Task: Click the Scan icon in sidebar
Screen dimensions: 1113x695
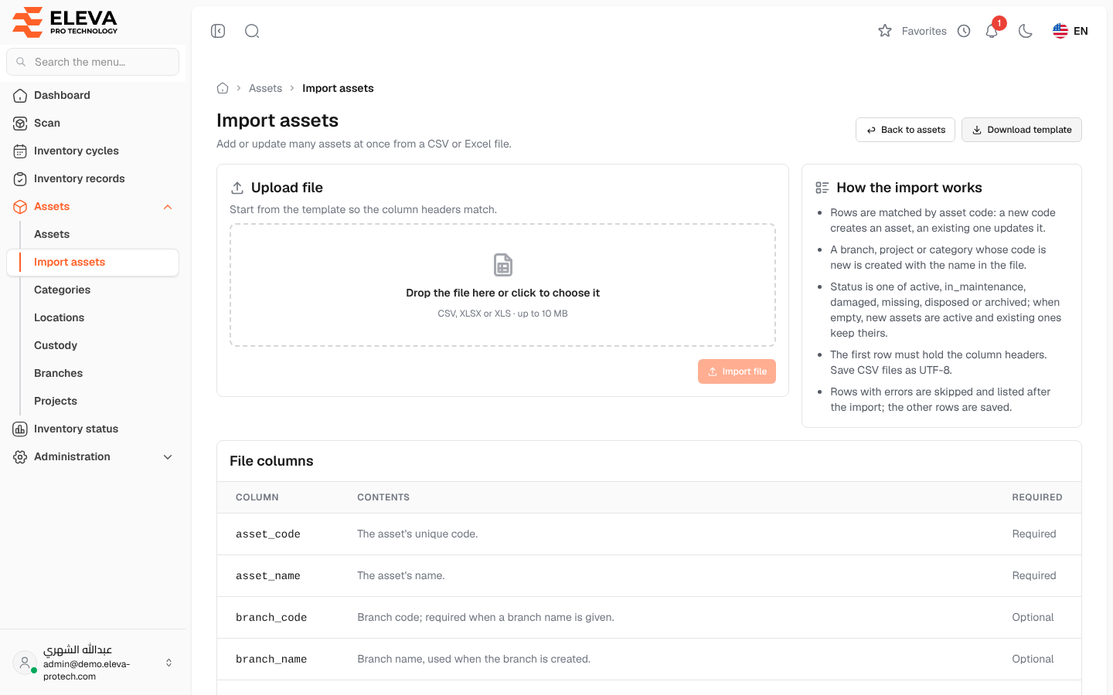Action: click(x=20, y=123)
